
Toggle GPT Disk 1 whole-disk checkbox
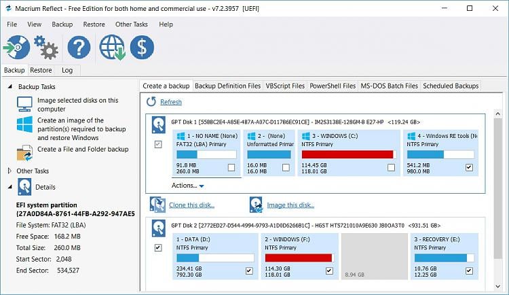click(x=158, y=144)
